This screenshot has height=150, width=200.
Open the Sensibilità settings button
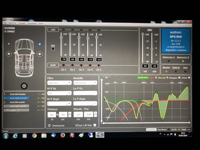click(151, 129)
